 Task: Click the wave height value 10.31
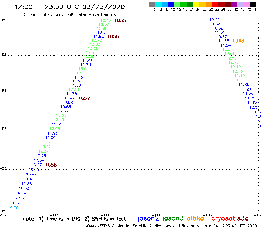coord(16,203)
